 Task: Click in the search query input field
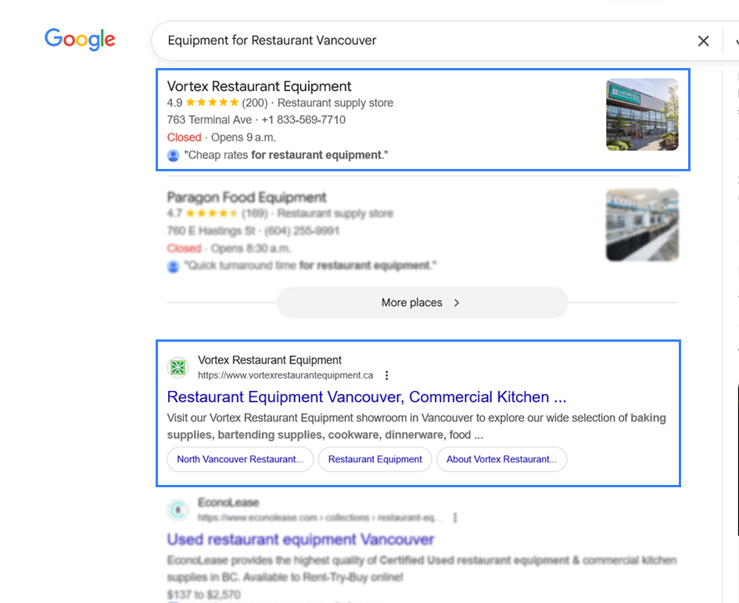click(422, 41)
